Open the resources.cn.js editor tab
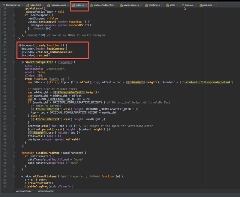The width and height of the screenshot is (240, 197). click(x=58, y=5)
